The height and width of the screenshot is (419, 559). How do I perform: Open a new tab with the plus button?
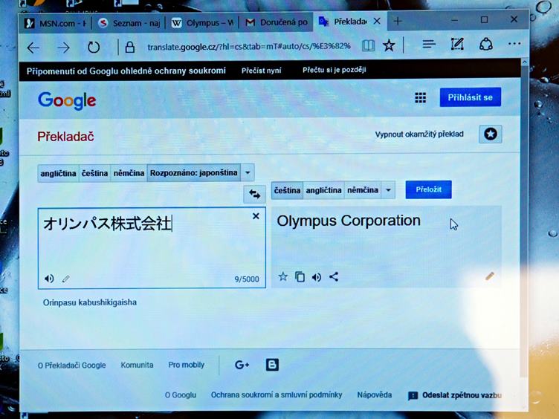click(398, 21)
